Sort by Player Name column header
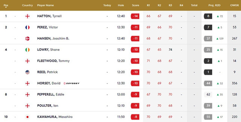This screenshot has height=122, width=241. click(45, 5)
